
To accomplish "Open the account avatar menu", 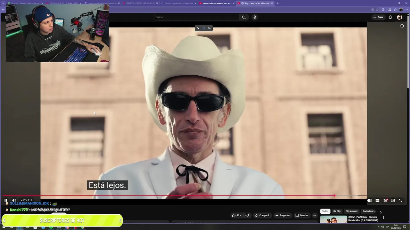I will pos(399,17).
